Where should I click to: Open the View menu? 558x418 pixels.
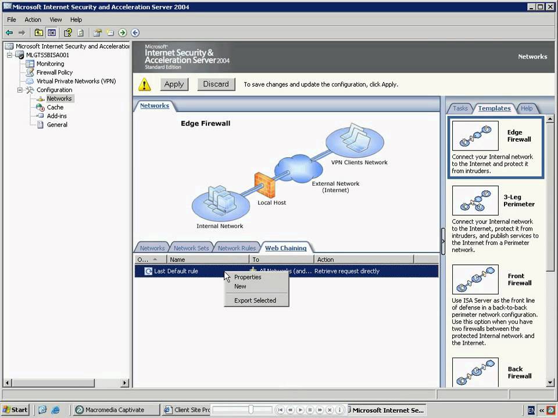tap(56, 20)
